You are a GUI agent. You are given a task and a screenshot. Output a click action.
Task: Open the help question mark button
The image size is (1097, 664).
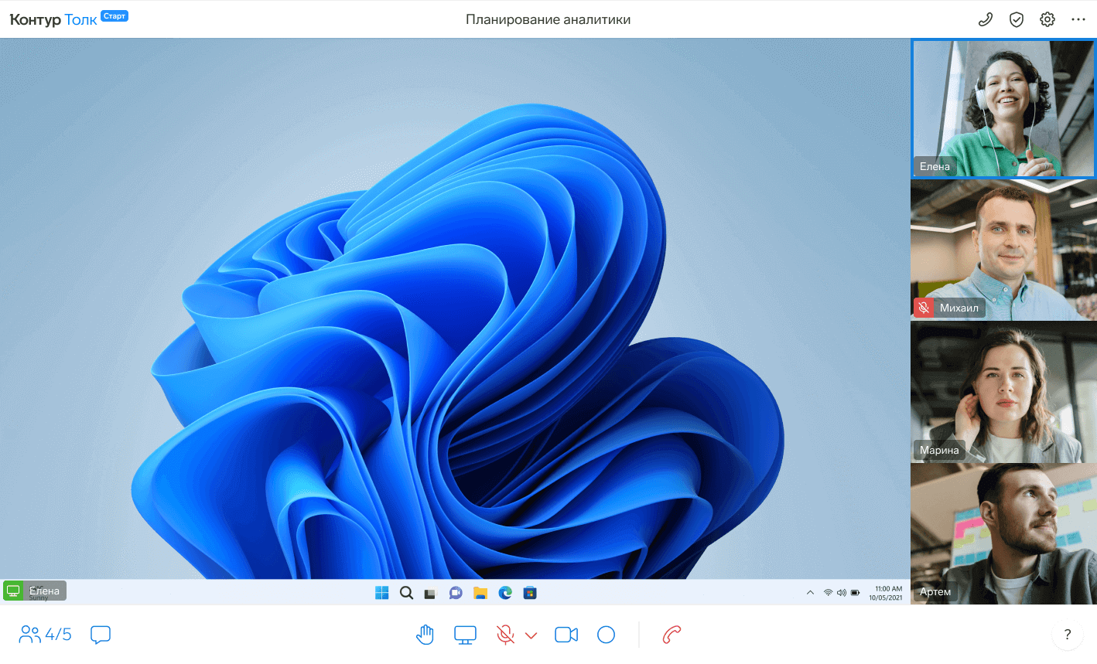(x=1068, y=635)
